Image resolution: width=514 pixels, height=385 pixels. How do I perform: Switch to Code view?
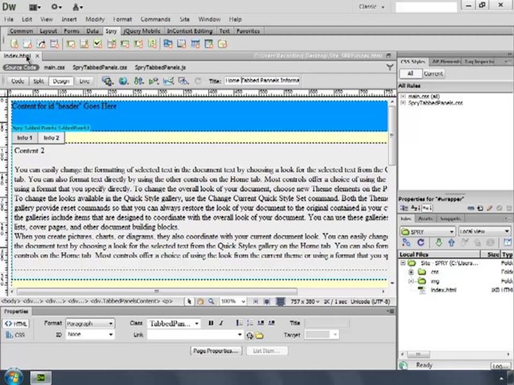(17, 81)
